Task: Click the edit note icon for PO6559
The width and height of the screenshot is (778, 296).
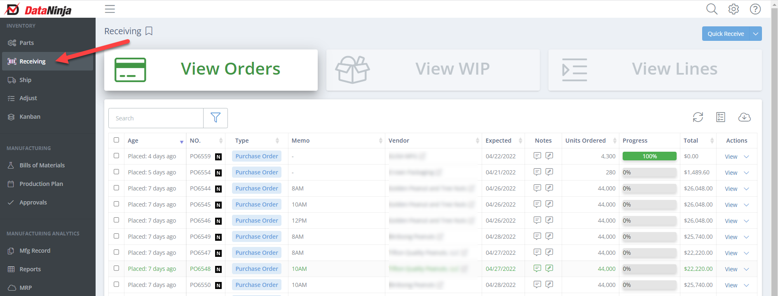Action: (x=549, y=156)
